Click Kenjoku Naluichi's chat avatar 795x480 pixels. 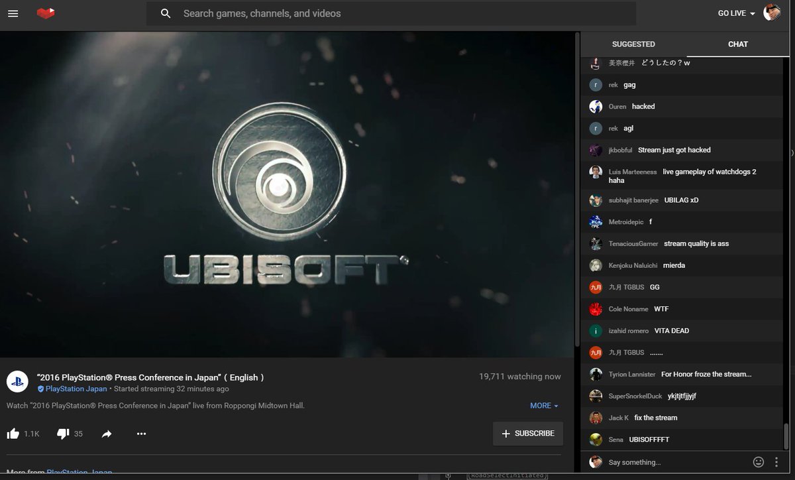596,266
